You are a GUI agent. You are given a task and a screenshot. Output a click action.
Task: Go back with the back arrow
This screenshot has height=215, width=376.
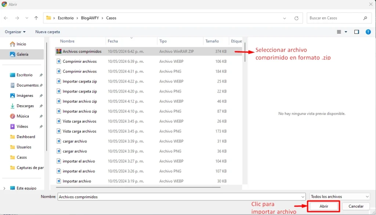pyautogui.click(x=6, y=18)
